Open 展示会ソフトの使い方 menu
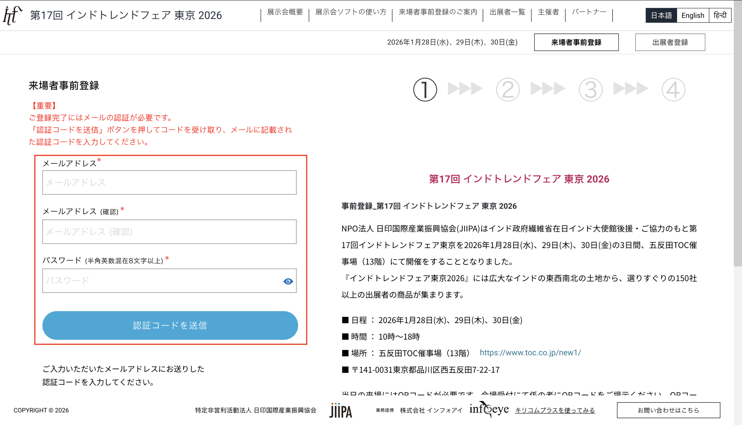The height and width of the screenshot is (425, 742). [x=351, y=12]
